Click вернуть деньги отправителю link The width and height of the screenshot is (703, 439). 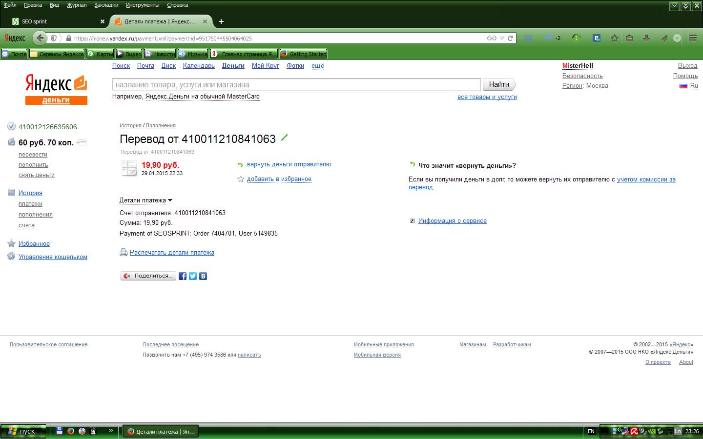289,164
